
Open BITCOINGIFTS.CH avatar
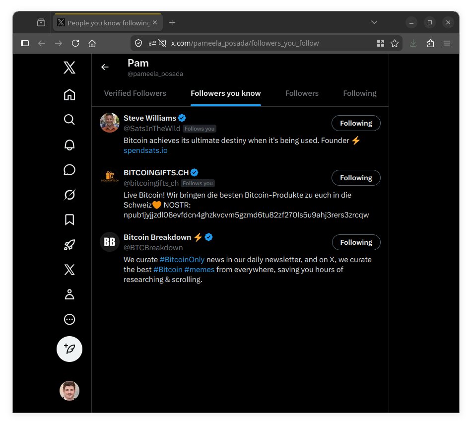(110, 177)
